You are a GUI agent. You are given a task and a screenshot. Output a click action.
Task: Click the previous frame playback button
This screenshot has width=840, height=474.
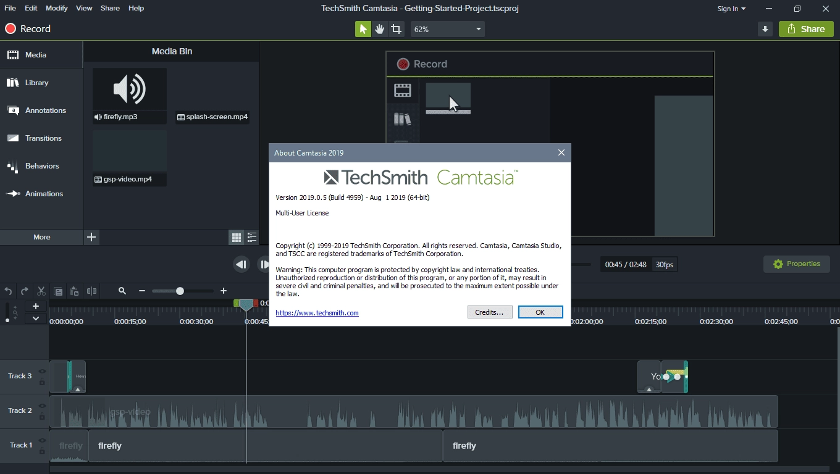[x=241, y=264]
